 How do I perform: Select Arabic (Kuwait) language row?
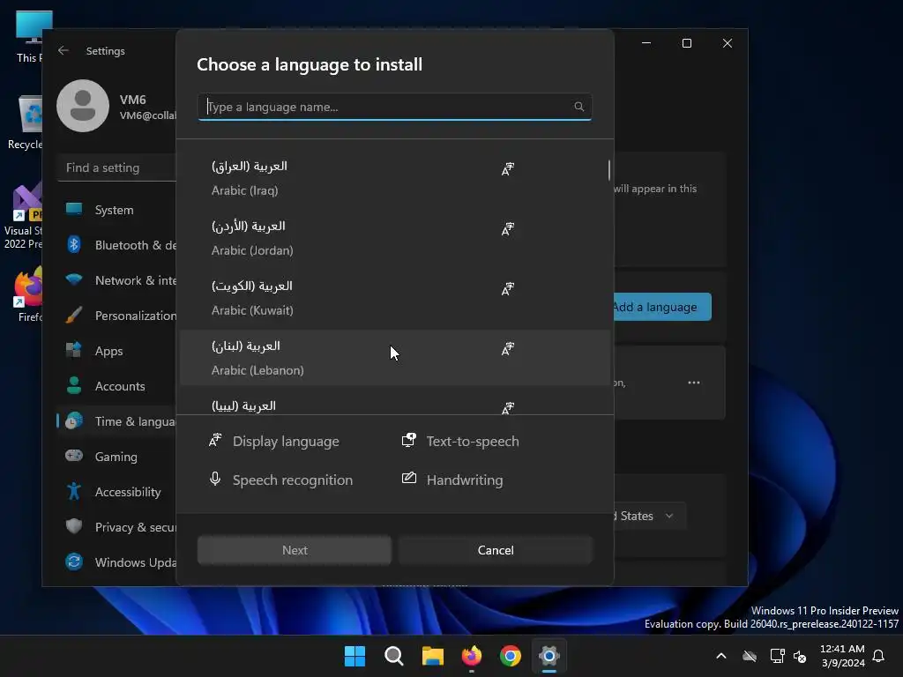coord(394,298)
